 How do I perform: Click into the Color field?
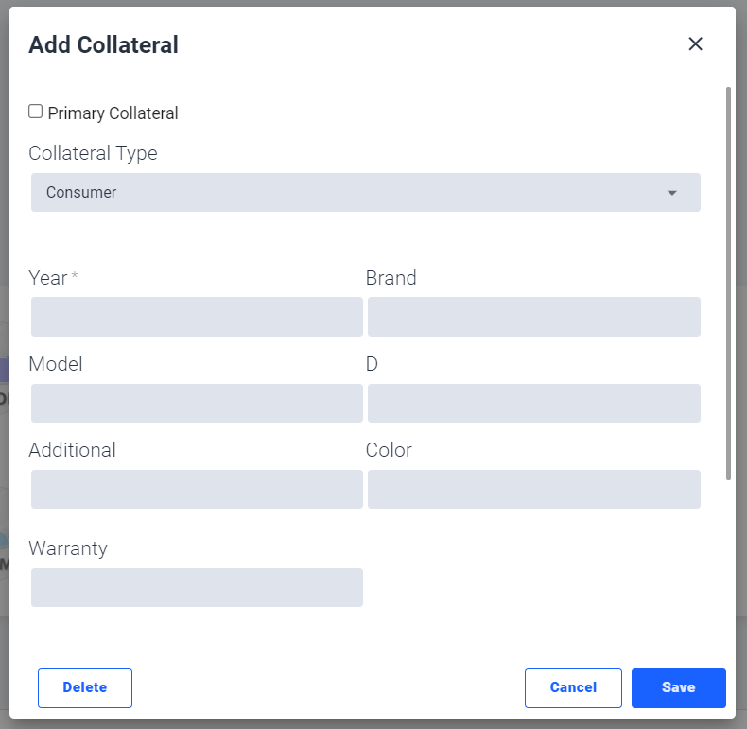533,489
